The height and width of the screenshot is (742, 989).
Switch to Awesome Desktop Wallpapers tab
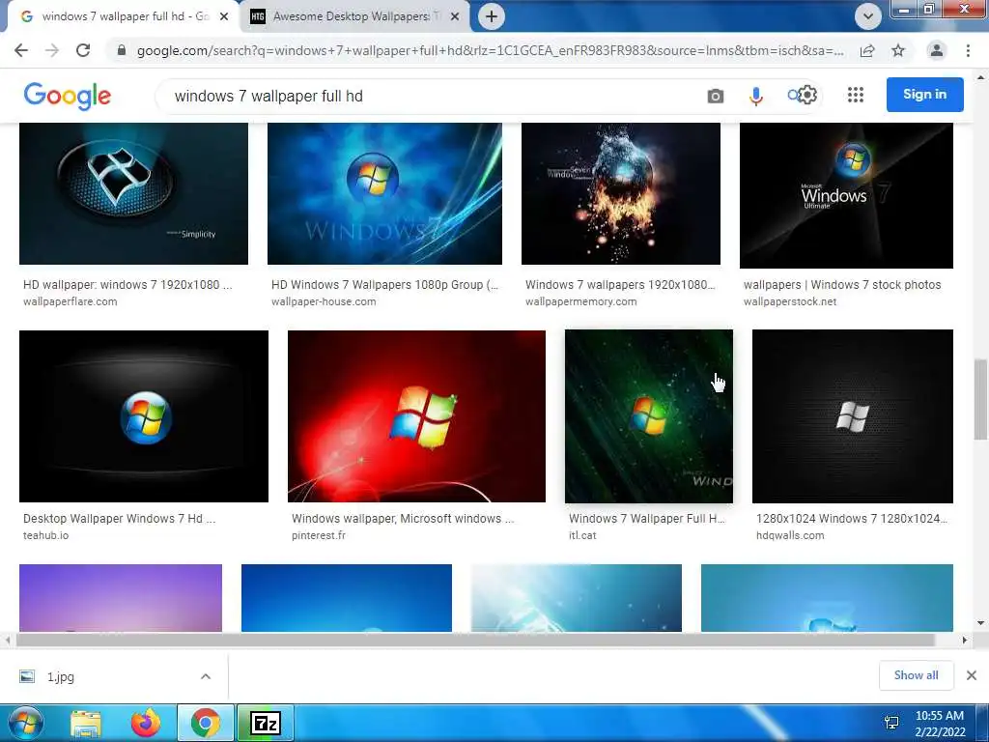click(354, 16)
